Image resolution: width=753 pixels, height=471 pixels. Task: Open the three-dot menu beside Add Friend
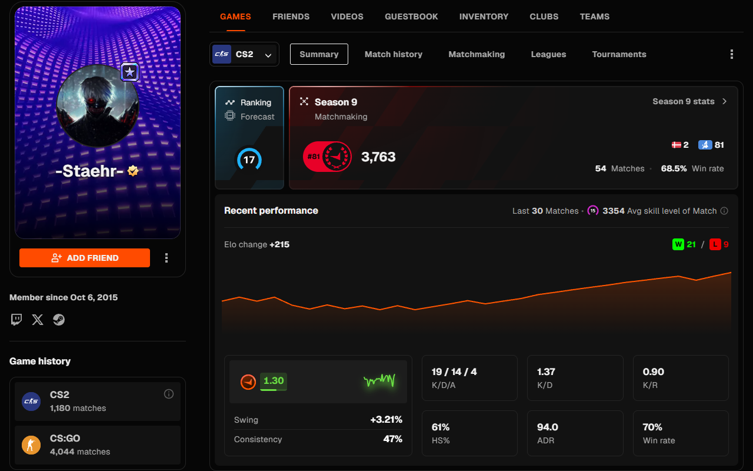pyautogui.click(x=166, y=258)
